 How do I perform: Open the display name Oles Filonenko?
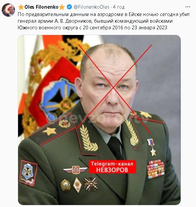[x=41, y=7]
